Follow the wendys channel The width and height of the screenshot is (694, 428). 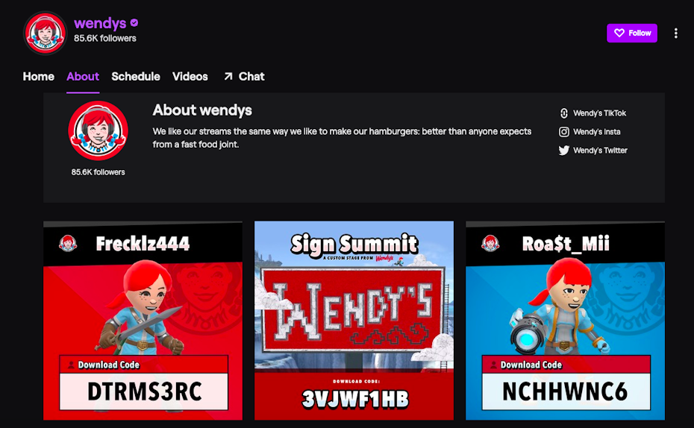(631, 33)
